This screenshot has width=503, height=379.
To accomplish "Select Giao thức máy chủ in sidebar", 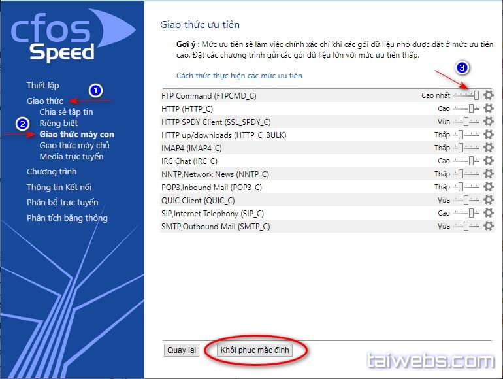I will pos(74,146).
